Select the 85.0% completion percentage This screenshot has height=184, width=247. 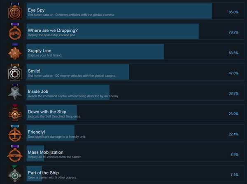click(233, 12)
